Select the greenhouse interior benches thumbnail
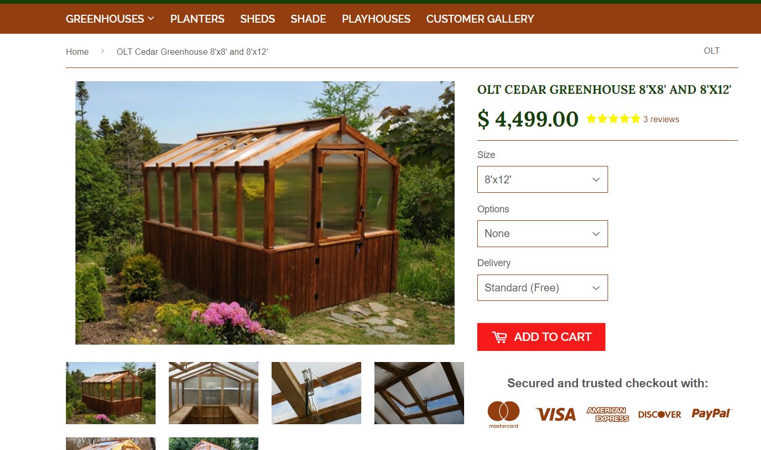The height and width of the screenshot is (450, 761). point(214,393)
